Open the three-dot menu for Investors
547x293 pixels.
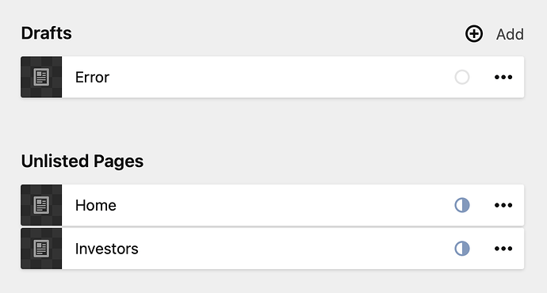(x=503, y=249)
